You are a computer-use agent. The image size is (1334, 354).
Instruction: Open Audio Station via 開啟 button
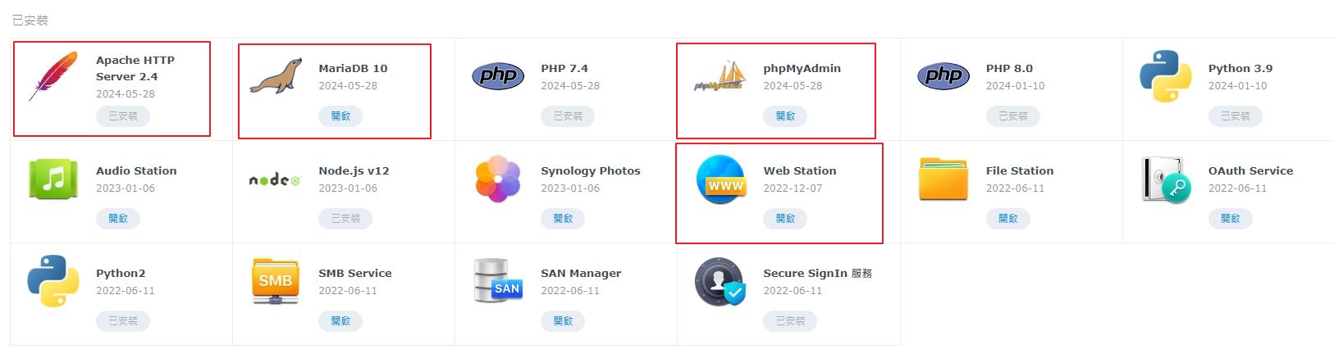coord(118,219)
